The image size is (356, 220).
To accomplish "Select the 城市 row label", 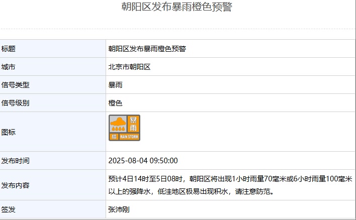I will [x=9, y=67].
